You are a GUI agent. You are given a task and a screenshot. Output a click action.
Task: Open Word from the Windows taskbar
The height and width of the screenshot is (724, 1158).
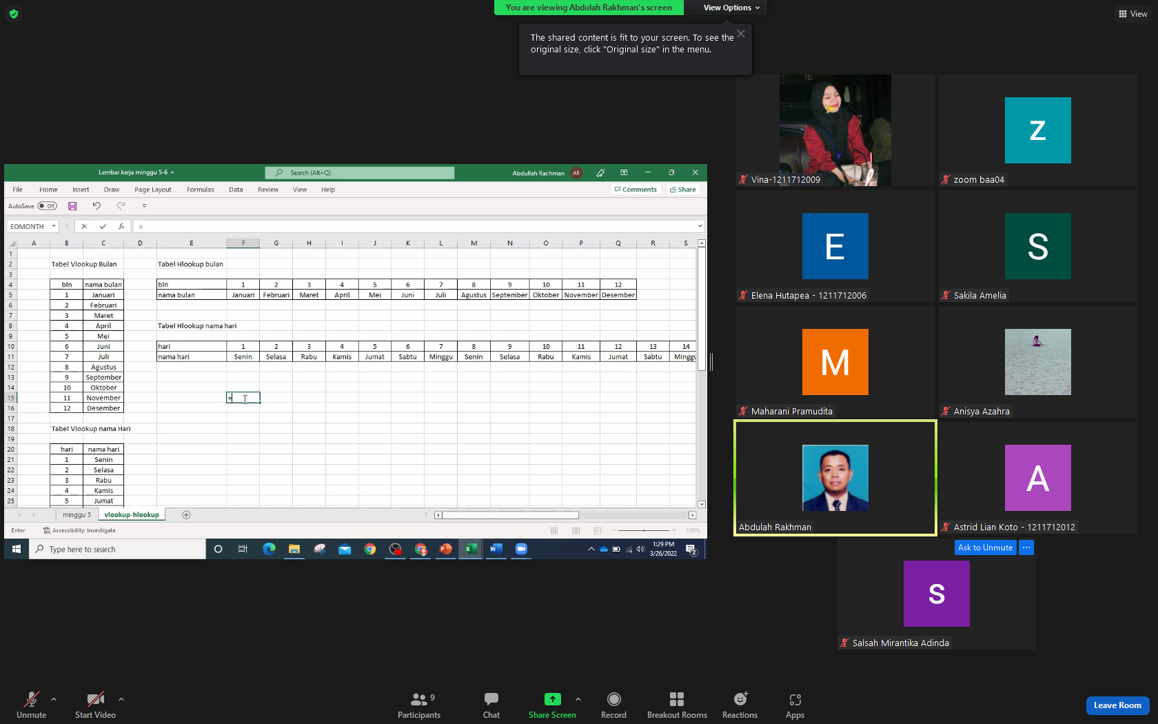(496, 549)
